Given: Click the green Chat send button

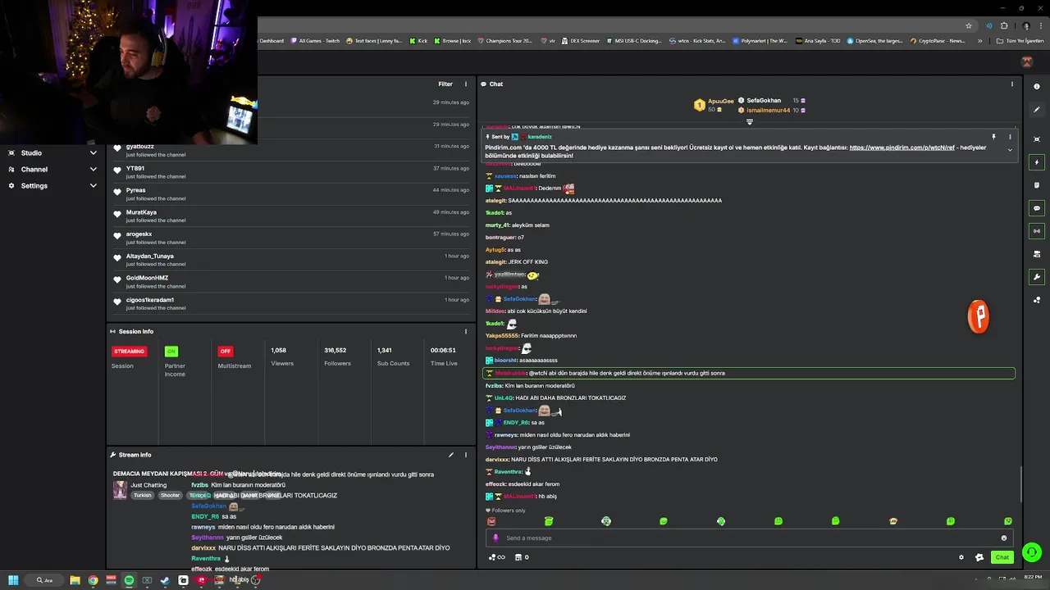Looking at the screenshot, I should [1002, 557].
